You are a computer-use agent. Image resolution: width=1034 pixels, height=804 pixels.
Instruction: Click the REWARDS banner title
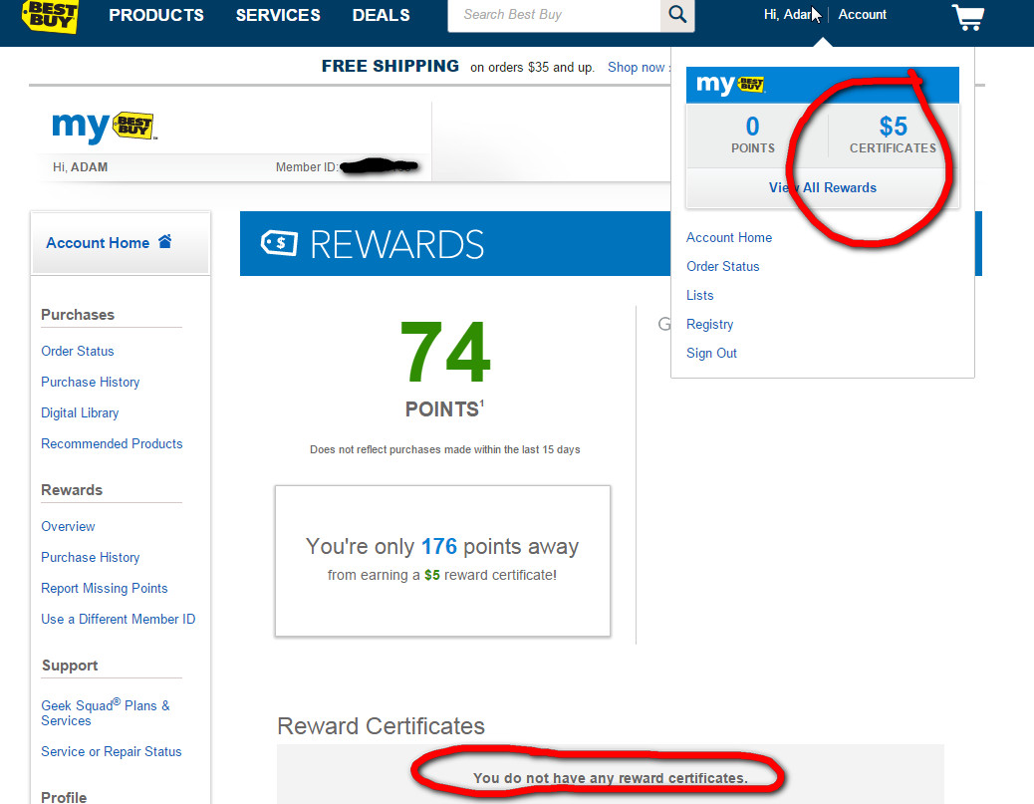pos(397,245)
